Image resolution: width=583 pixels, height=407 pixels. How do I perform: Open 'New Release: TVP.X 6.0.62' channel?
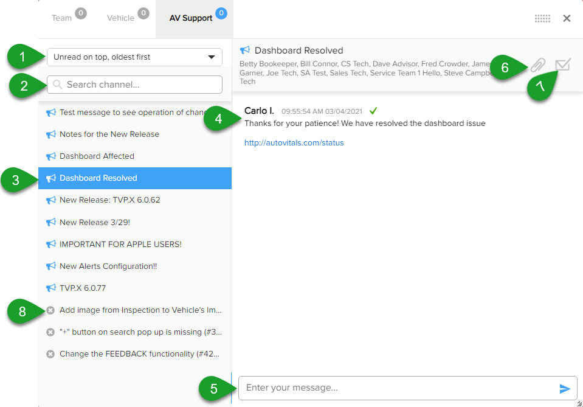134,200
